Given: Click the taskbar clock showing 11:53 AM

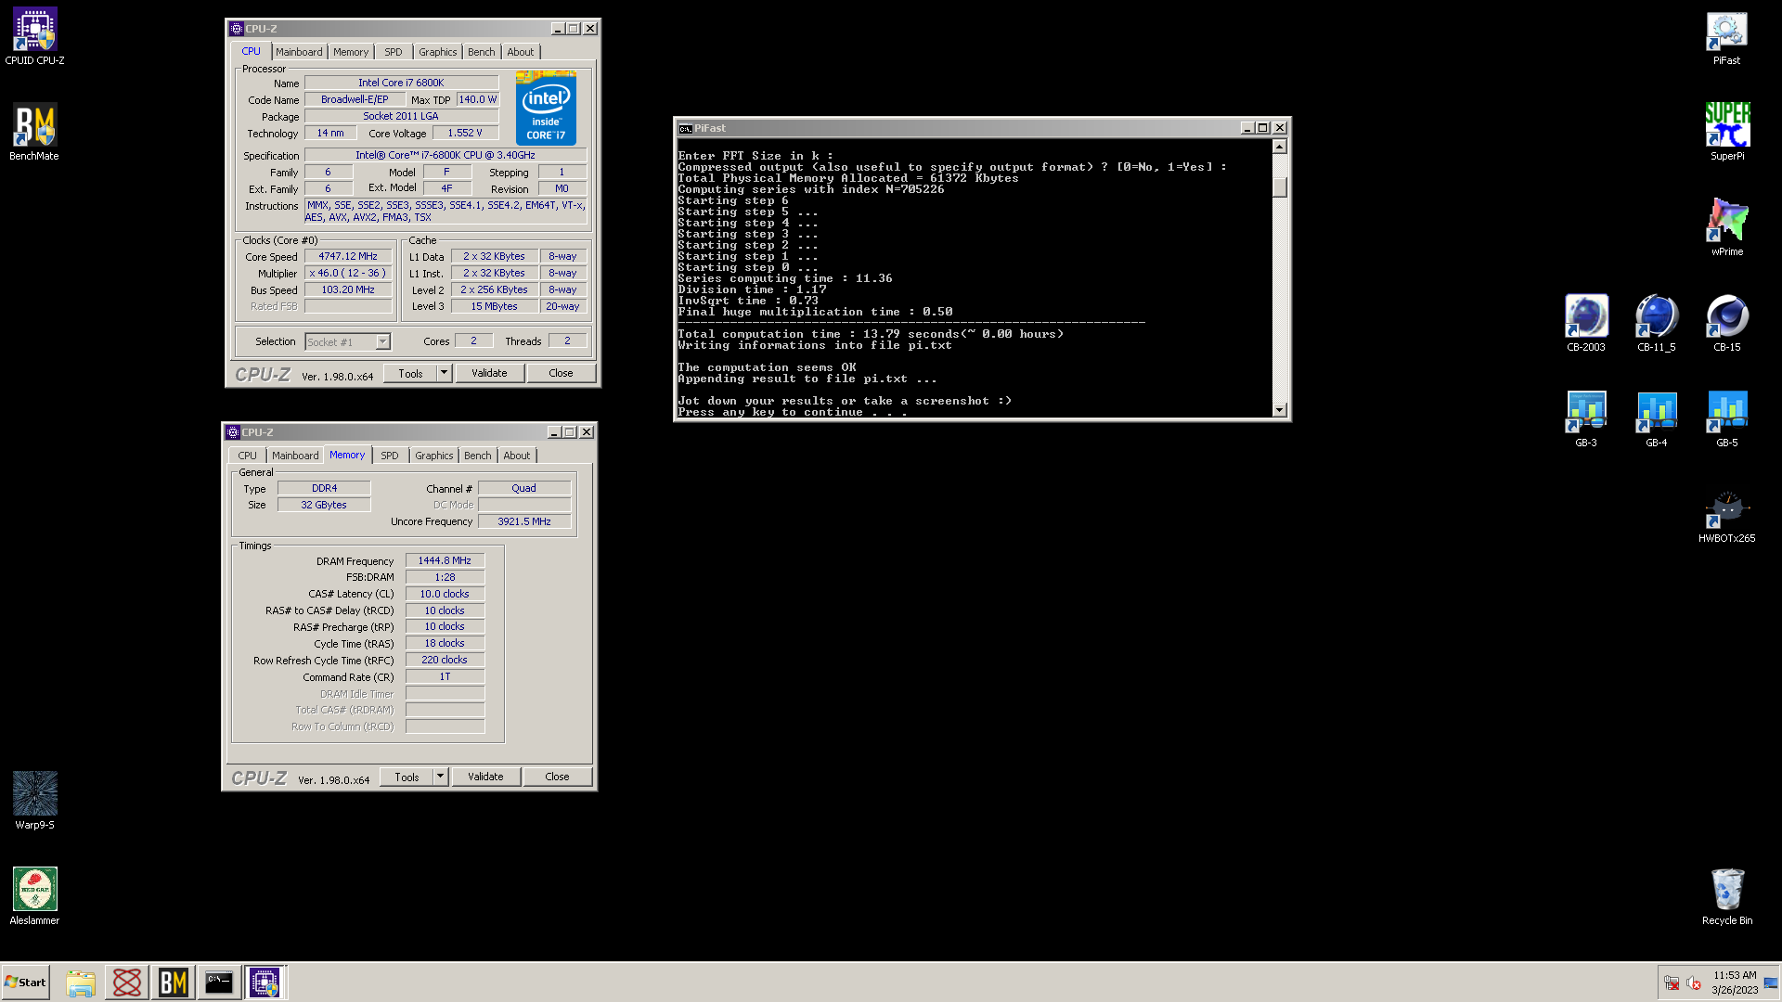Looking at the screenshot, I should click(1735, 983).
